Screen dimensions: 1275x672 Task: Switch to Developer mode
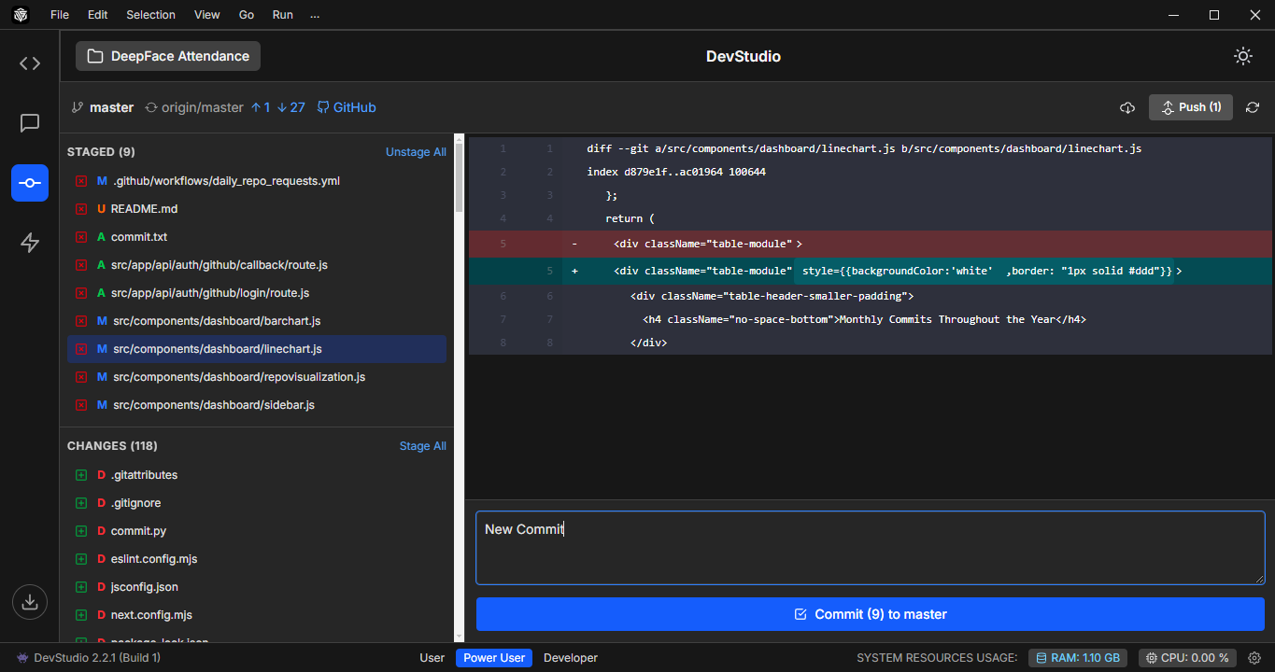(x=571, y=658)
